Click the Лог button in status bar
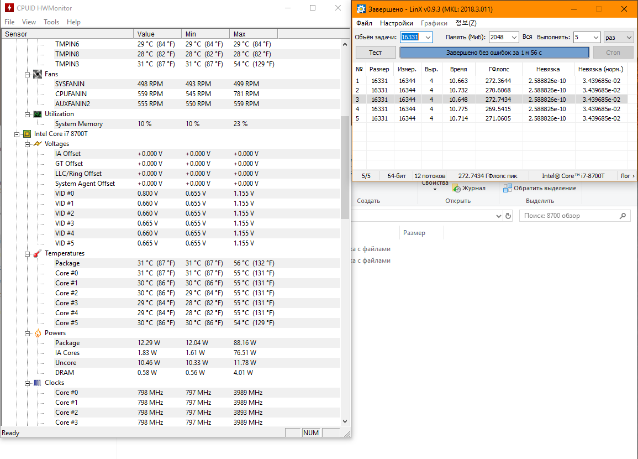638x459 pixels. click(628, 176)
